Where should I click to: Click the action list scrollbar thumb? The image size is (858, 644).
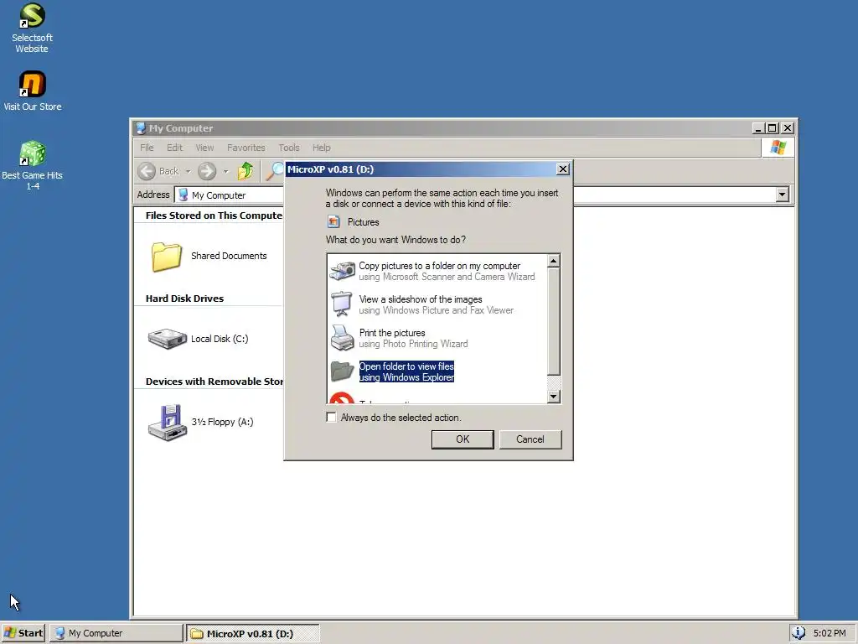tap(553, 321)
